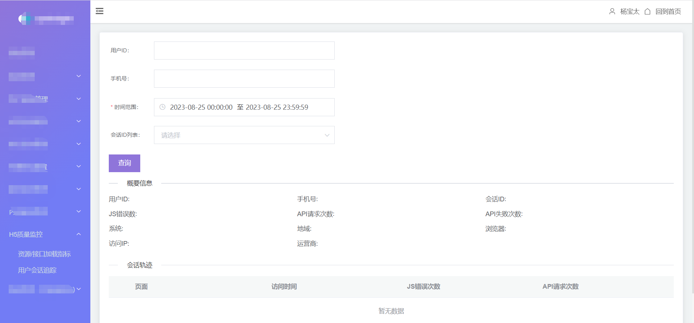Collapse the H5质量监控 menu group
Image resolution: width=694 pixels, height=323 pixels.
[78, 234]
